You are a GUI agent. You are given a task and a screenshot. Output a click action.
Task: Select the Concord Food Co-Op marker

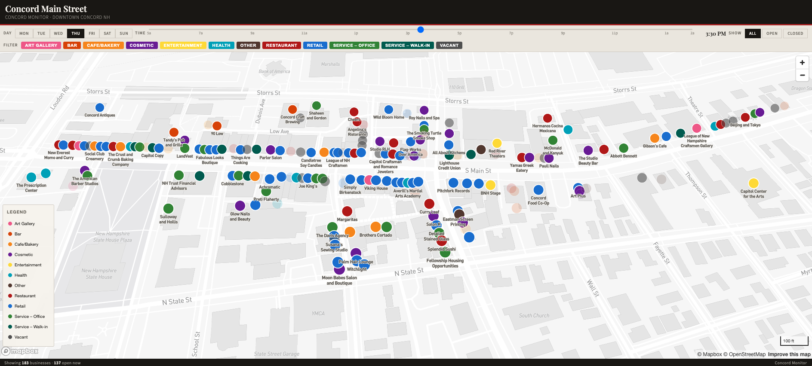point(538,190)
